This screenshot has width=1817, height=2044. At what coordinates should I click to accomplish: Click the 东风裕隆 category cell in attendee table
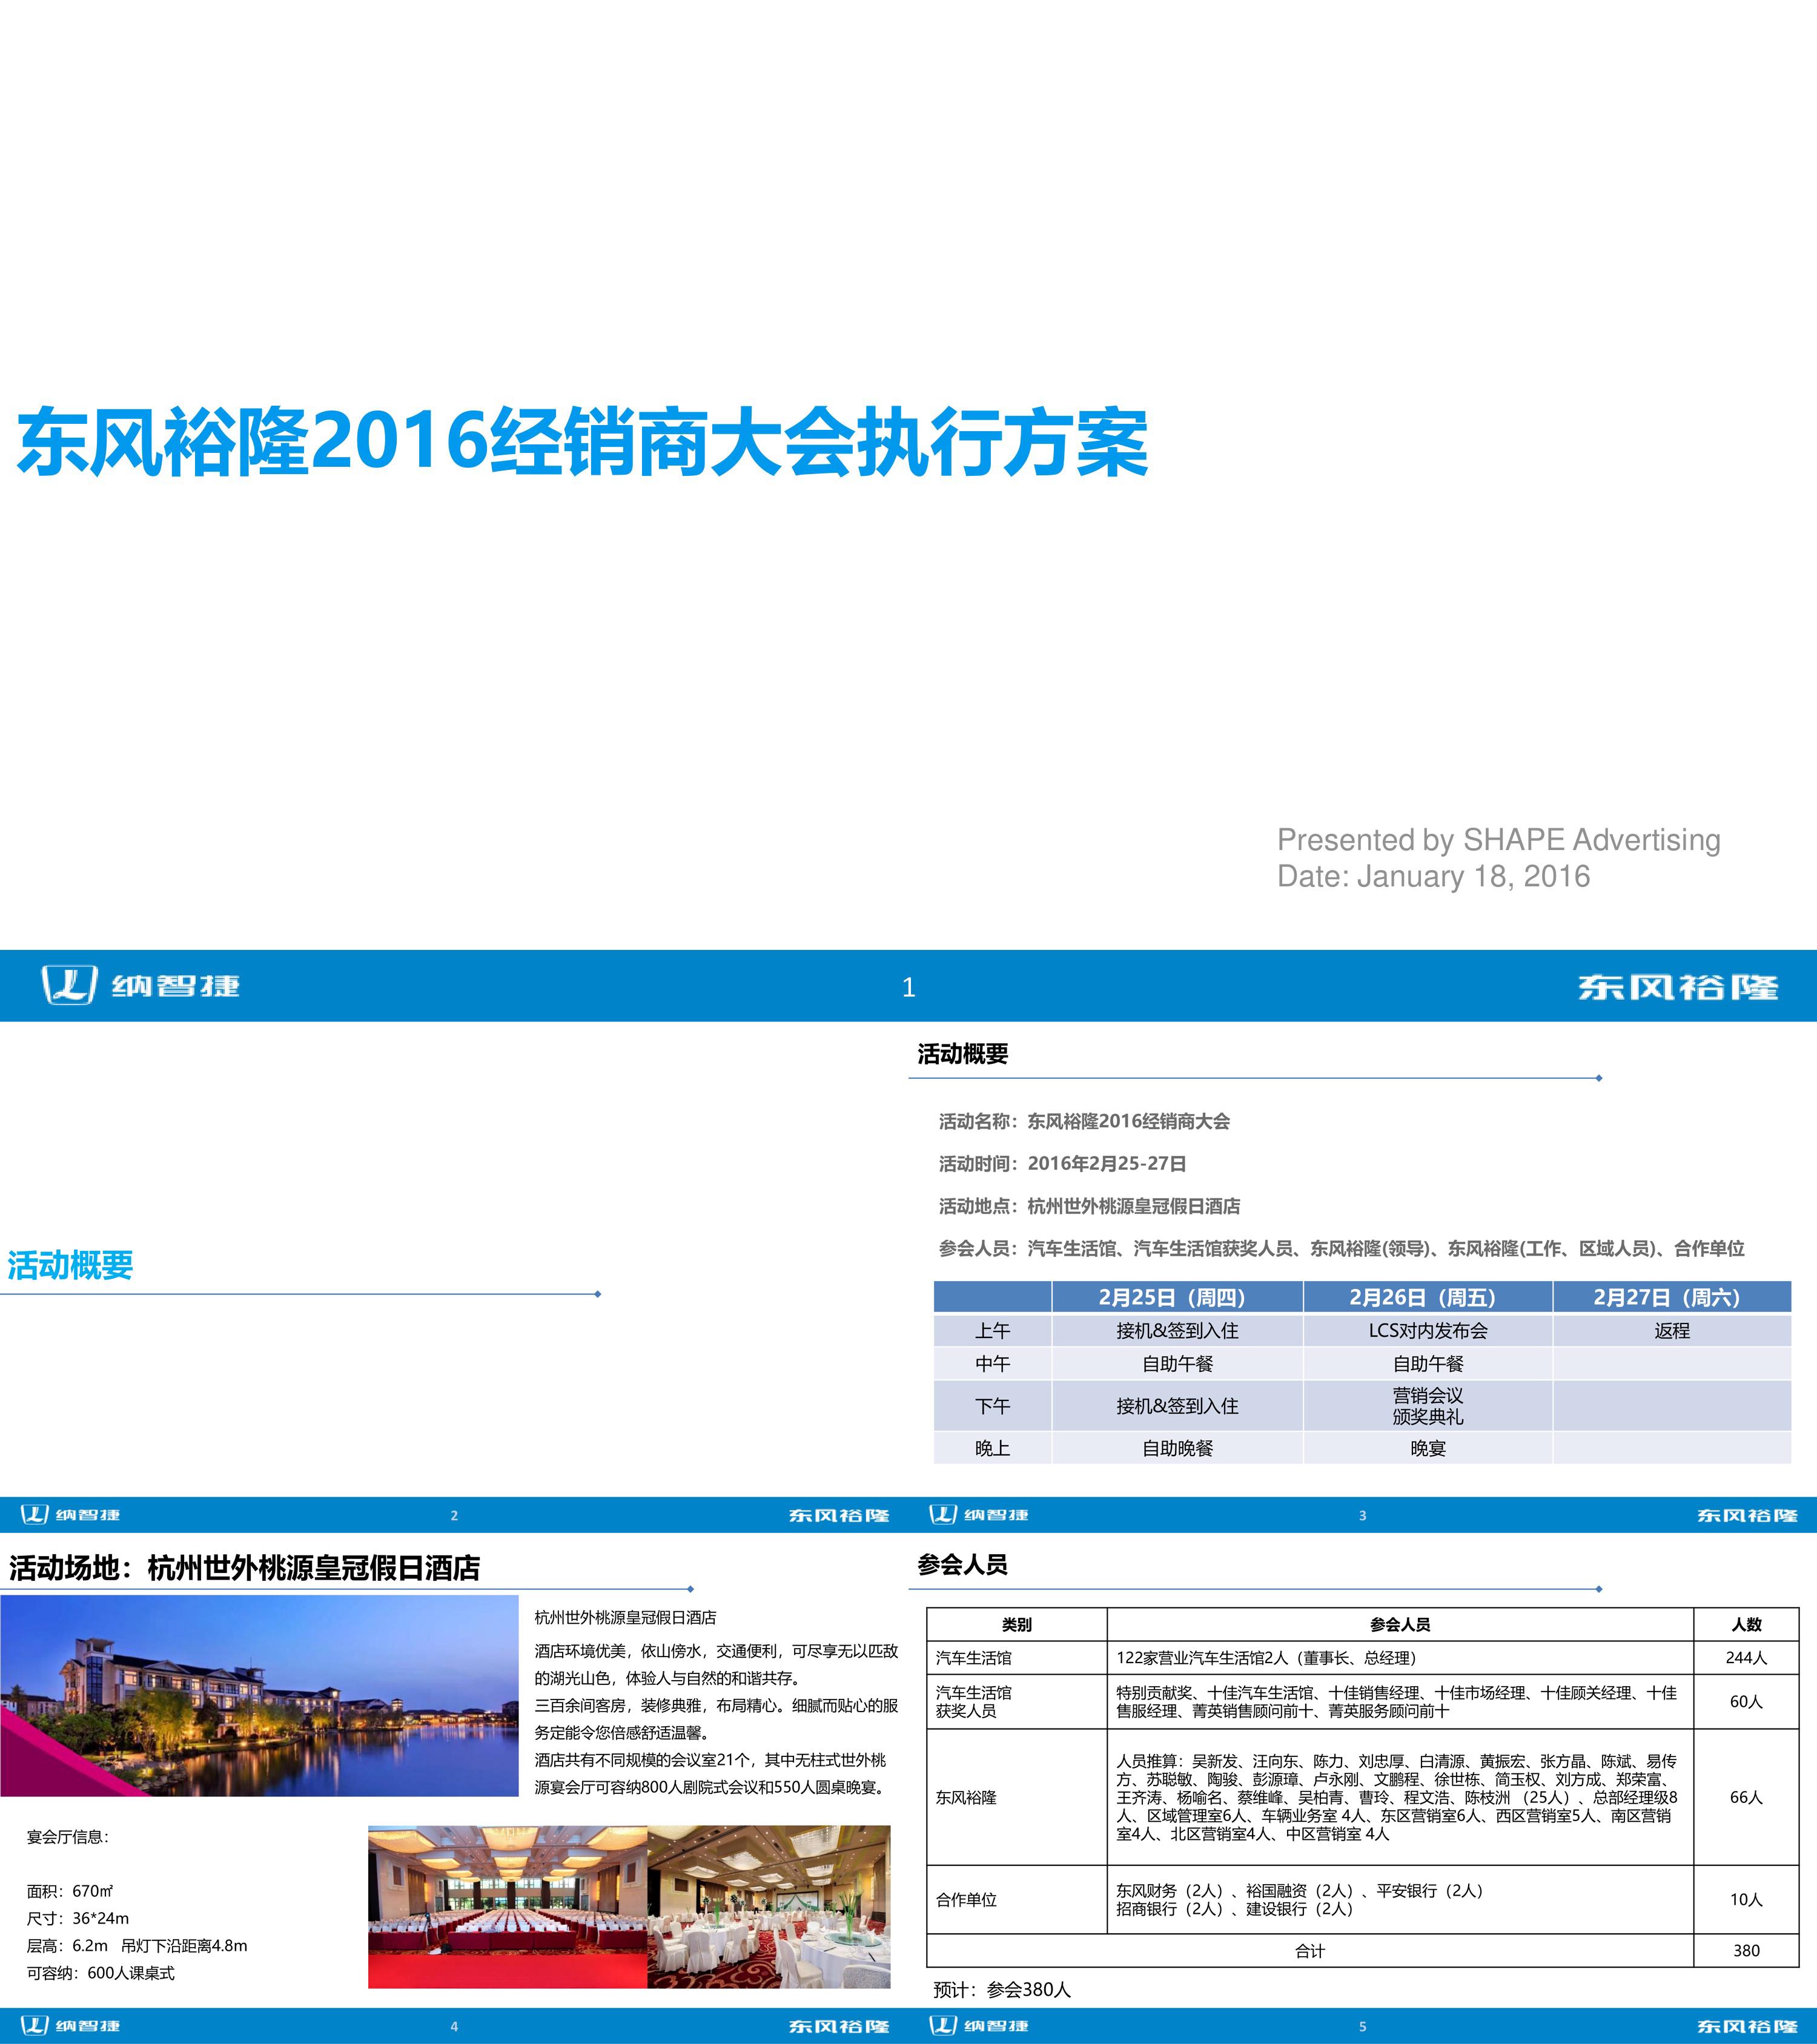1016,1797
